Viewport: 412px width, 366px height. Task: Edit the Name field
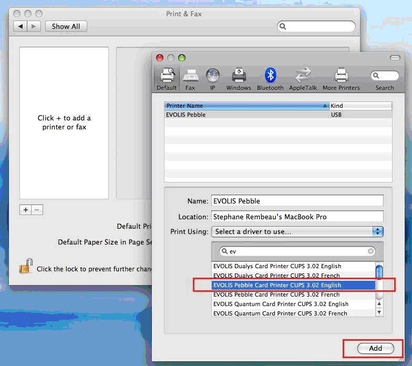[297, 201]
